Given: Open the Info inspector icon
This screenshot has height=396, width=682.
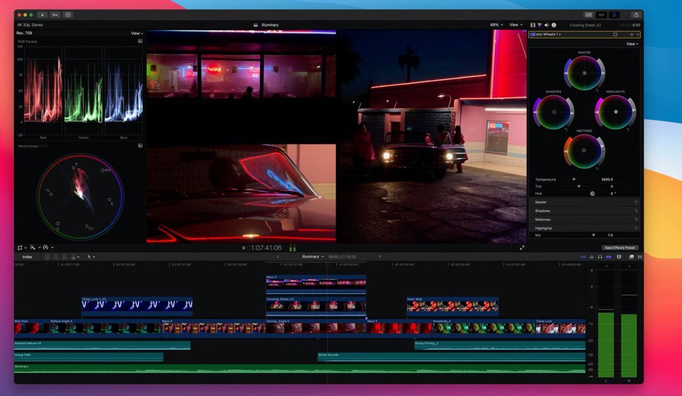Looking at the screenshot, I should (x=554, y=25).
